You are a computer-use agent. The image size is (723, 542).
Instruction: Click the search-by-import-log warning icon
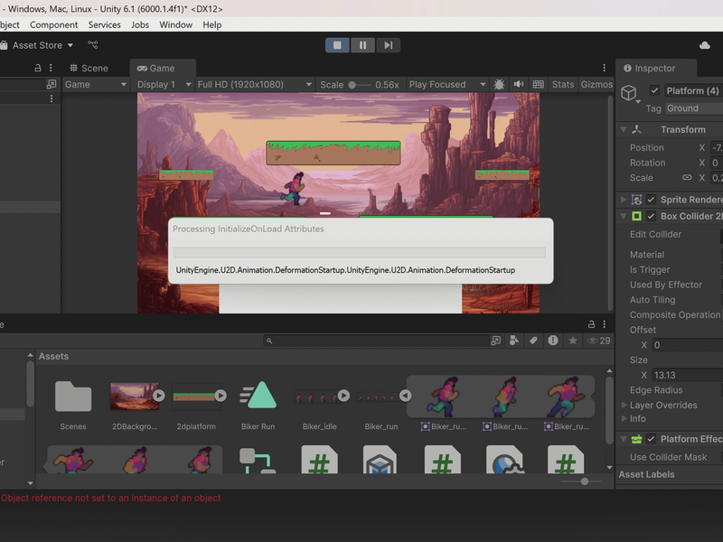point(553,341)
